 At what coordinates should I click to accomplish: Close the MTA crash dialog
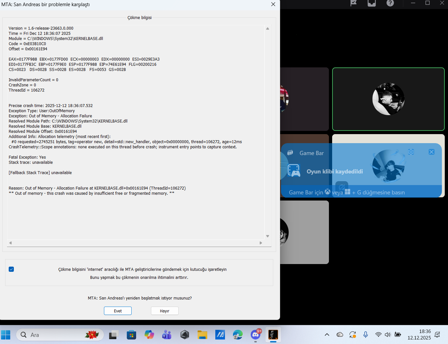click(x=273, y=4)
